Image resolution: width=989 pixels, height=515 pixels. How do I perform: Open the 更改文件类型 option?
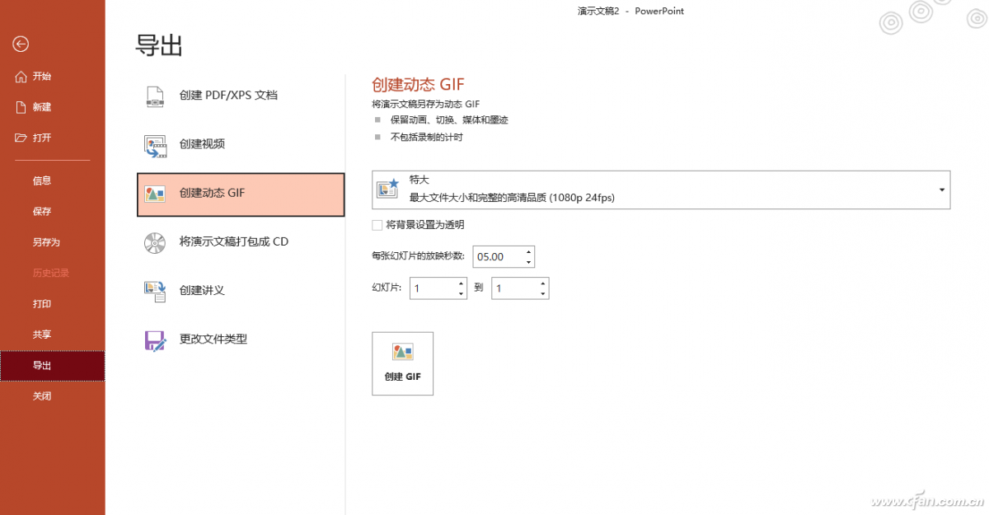241,339
